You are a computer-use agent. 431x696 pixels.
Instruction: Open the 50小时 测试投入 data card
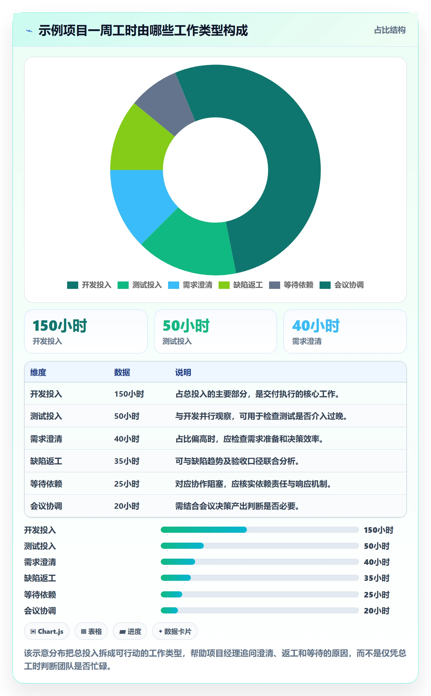216,331
